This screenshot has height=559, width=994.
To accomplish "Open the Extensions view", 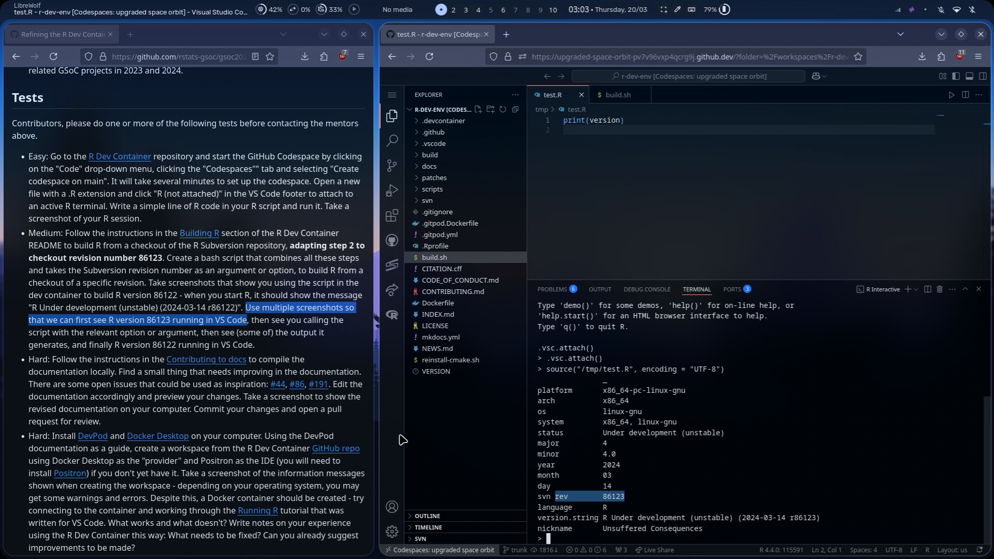I will click(392, 215).
